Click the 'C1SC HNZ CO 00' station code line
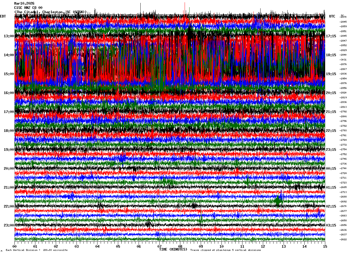 pyautogui.click(x=28, y=8)
